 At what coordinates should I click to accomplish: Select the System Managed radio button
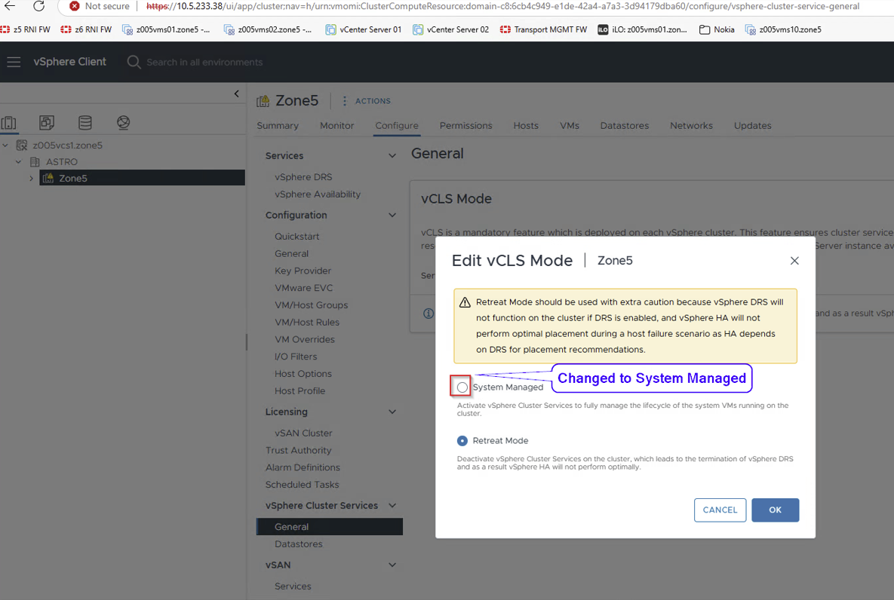[x=462, y=387]
